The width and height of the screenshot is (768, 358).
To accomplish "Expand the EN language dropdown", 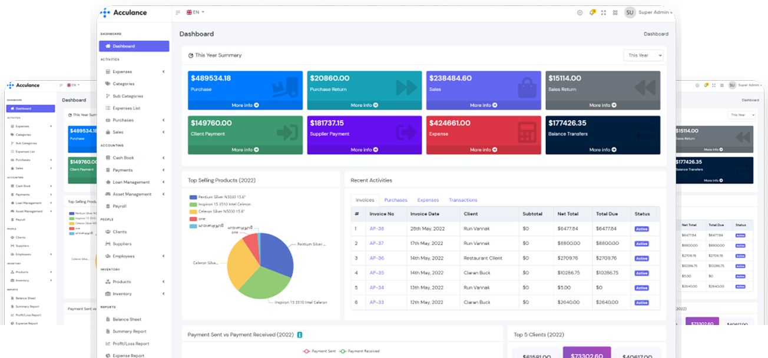I will 195,12.
